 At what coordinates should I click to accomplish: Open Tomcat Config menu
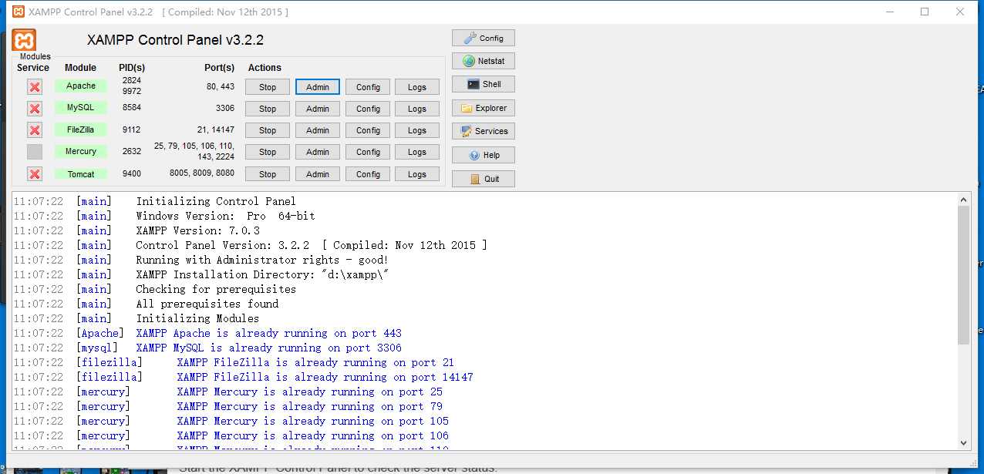click(x=368, y=174)
